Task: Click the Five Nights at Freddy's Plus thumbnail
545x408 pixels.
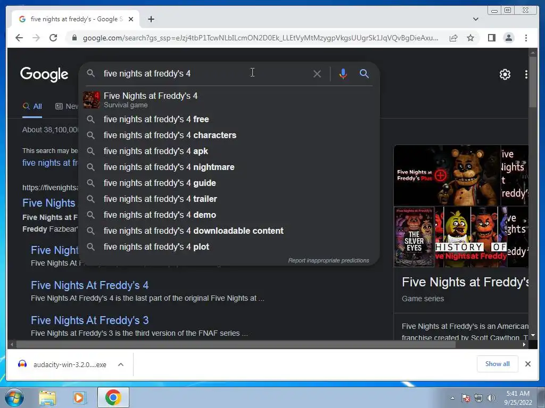Action: tap(447, 175)
